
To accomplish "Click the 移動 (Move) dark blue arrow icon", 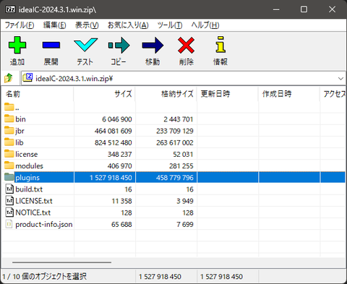I will [153, 45].
